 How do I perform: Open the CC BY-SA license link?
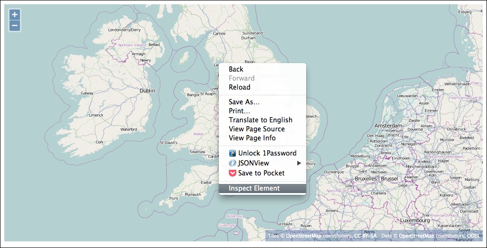coord(365,236)
